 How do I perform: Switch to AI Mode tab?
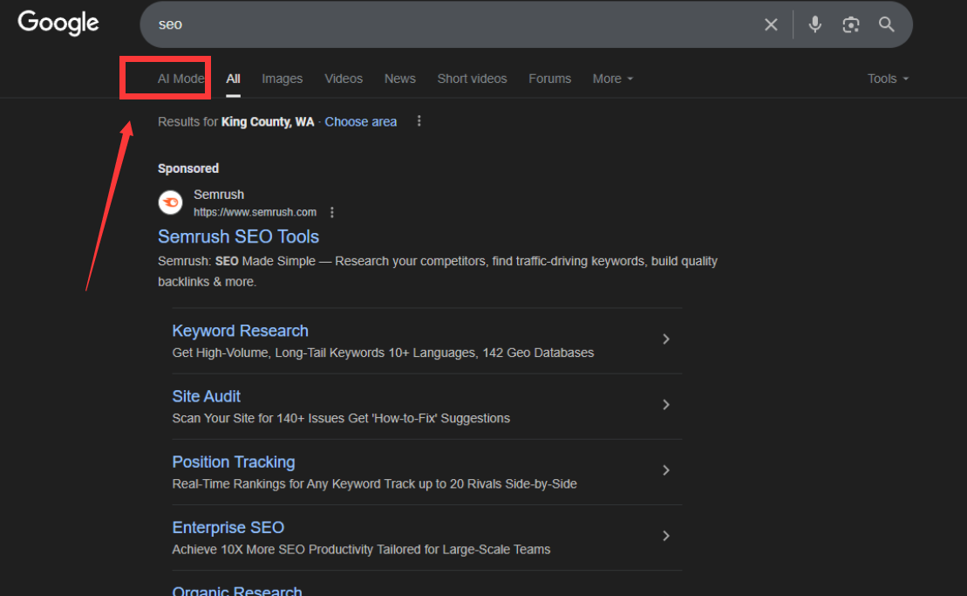click(x=180, y=79)
